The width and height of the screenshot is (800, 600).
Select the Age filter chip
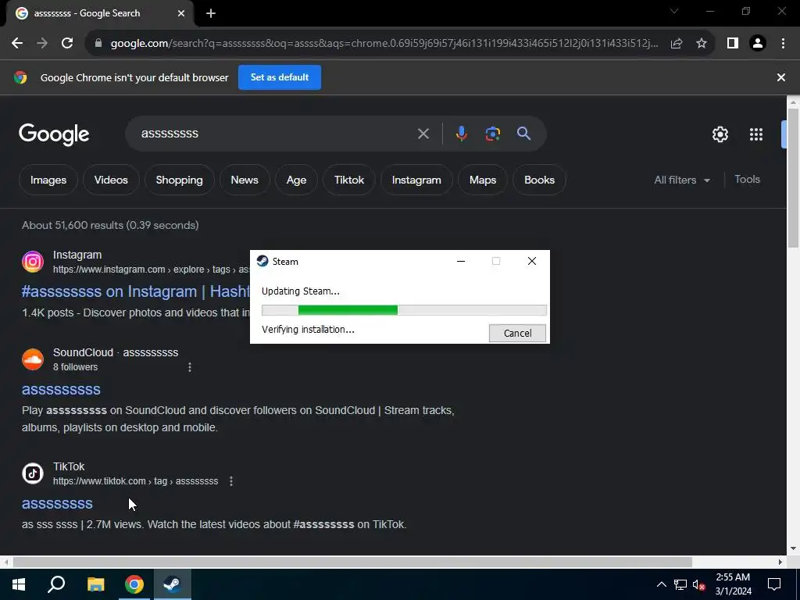(296, 180)
